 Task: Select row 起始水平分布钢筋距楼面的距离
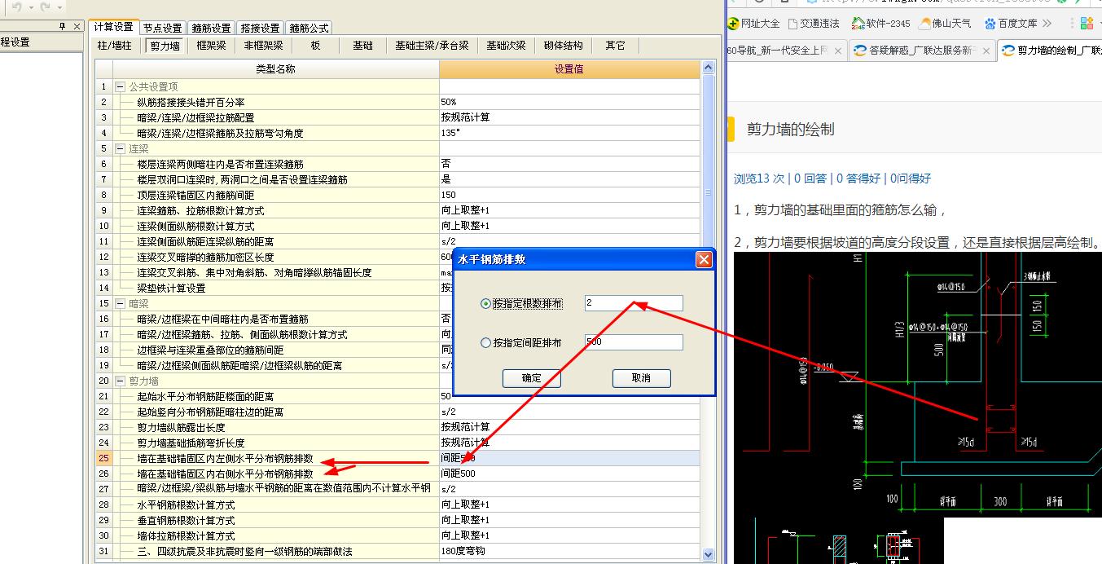click(397, 396)
